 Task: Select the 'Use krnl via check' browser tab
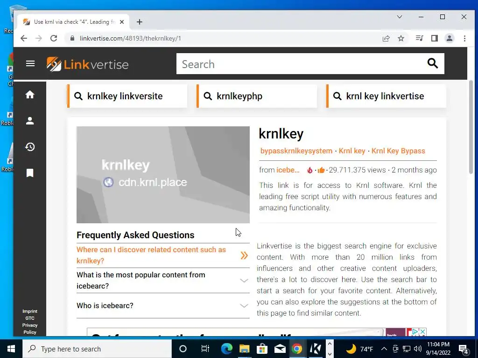click(x=73, y=22)
